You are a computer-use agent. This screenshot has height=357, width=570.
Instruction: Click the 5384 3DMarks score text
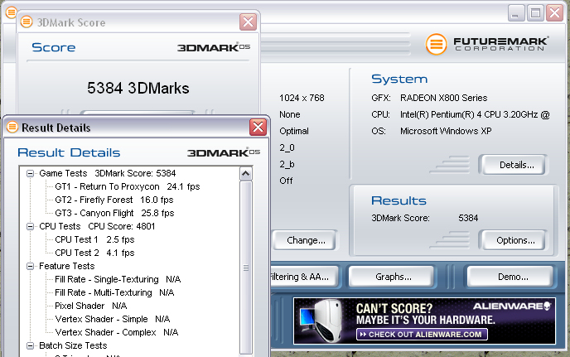click(138, 89)
